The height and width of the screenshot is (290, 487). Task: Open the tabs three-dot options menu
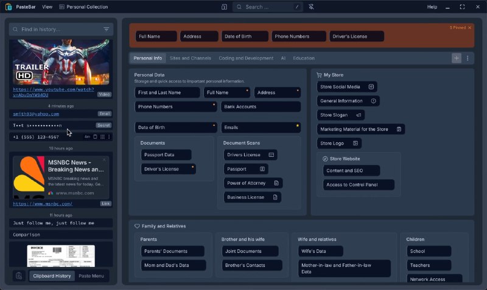click(468, 58)
